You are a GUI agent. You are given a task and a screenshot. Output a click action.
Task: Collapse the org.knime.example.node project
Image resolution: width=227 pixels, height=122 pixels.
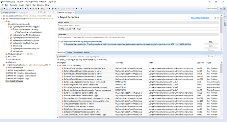tap(2, 18)
